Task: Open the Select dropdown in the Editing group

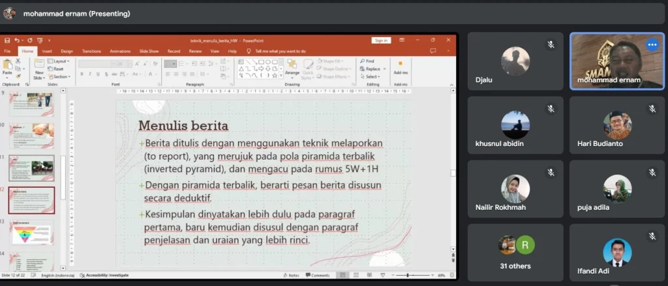Action: [x=369, y=77]
